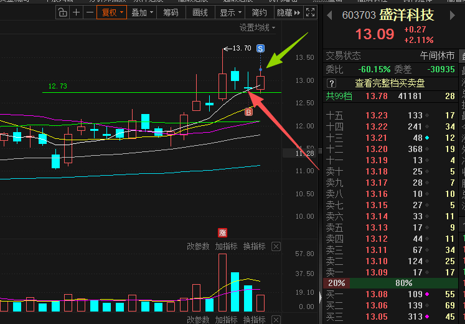Viewport: 465px width, 324px height.
Task: Click 委比 value -60.15%
Action: click(374, 69)
